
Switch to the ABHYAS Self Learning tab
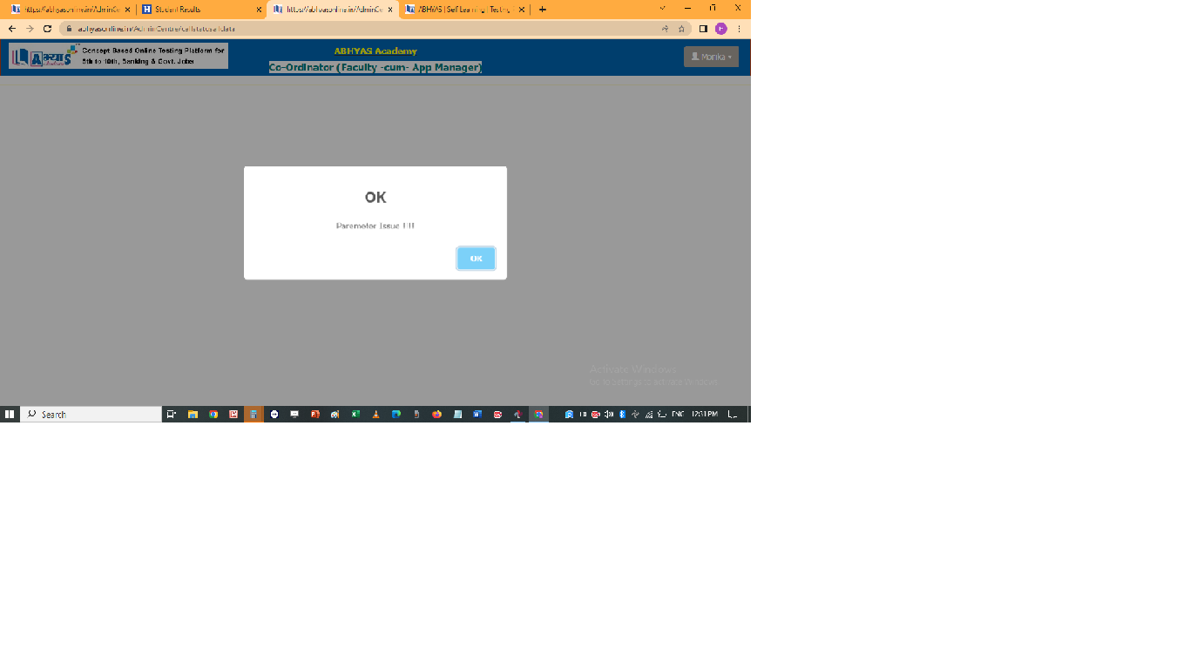click(x=460, y=10)
